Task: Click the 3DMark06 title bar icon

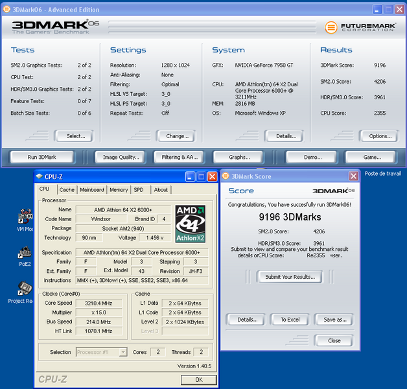Action: point(6,9)
